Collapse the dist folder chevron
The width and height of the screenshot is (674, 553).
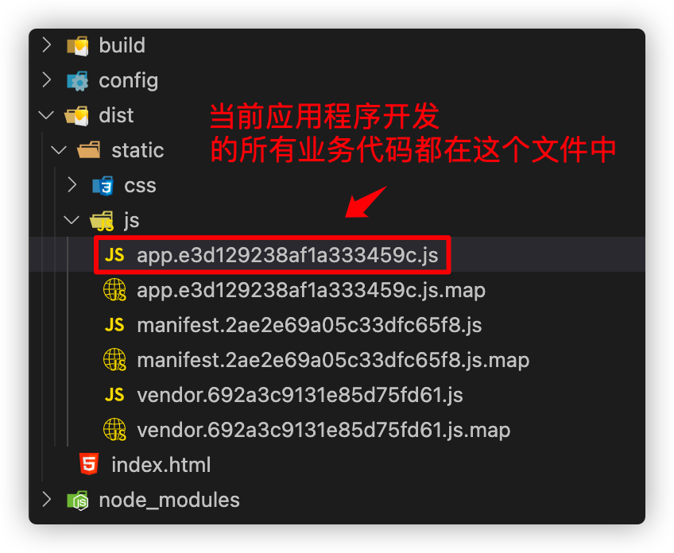46,115
